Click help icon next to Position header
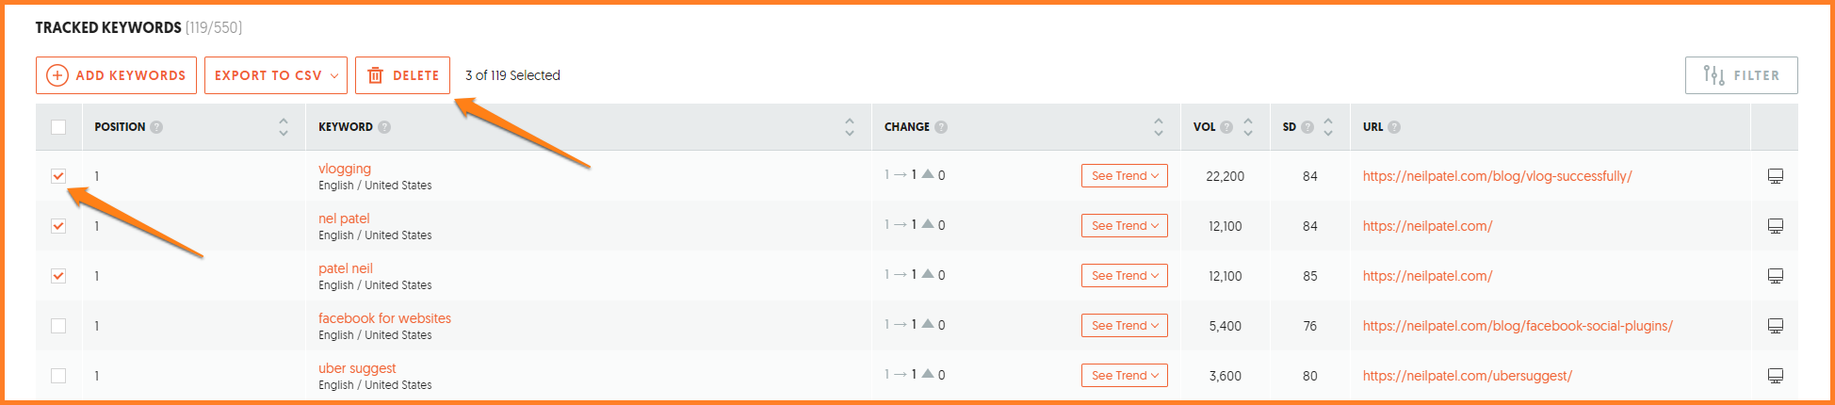 coord(156,127)
